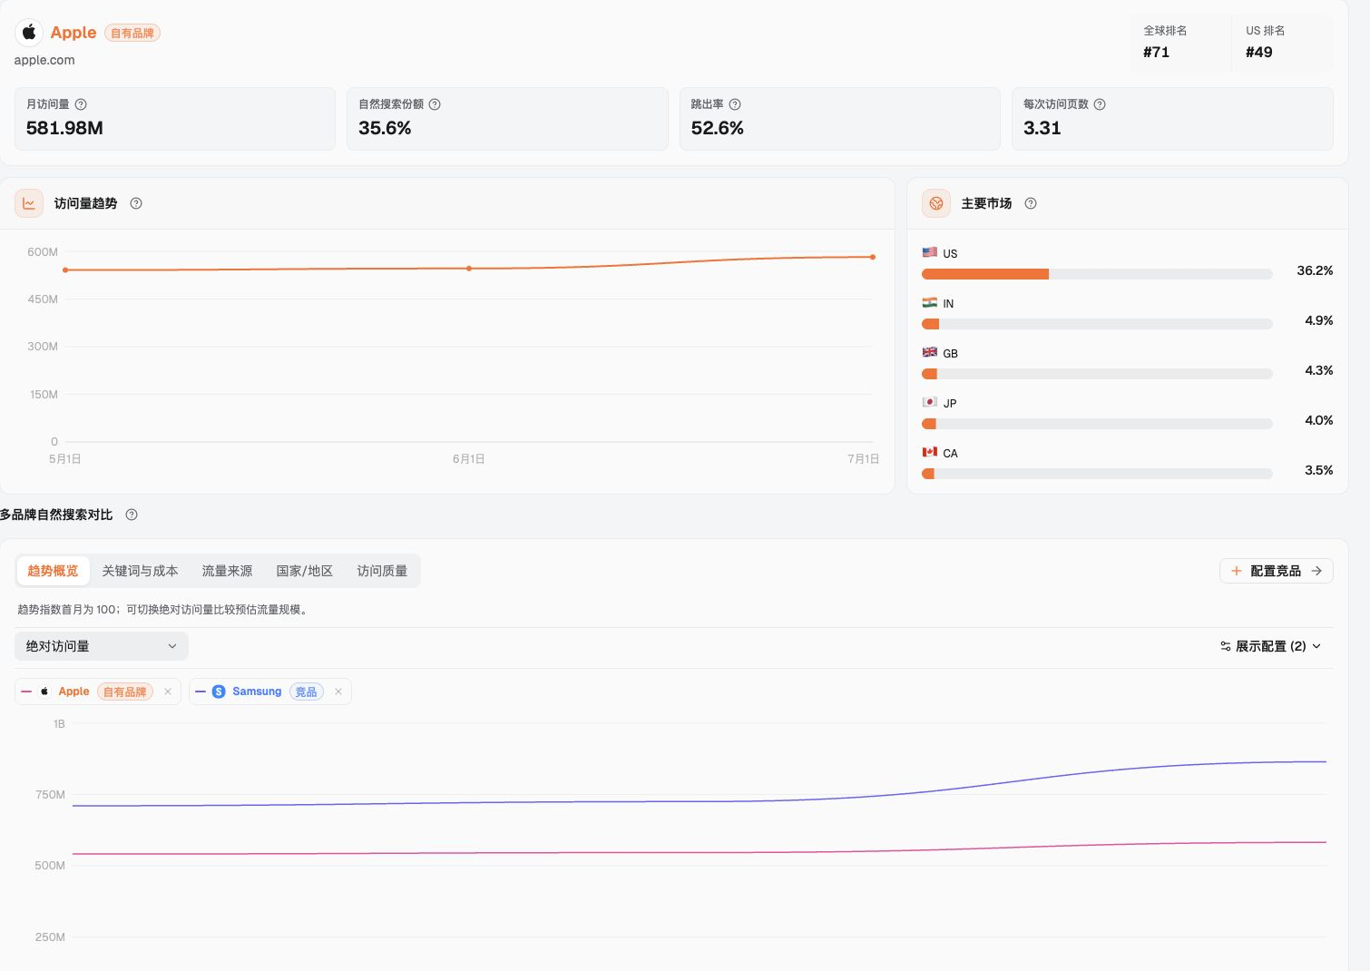
Task: Click the 3.5% CA share value
Action: [1319, 470]
